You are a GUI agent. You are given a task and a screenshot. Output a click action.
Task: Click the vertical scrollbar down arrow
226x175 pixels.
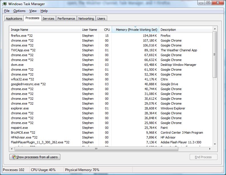coord(215,144)
